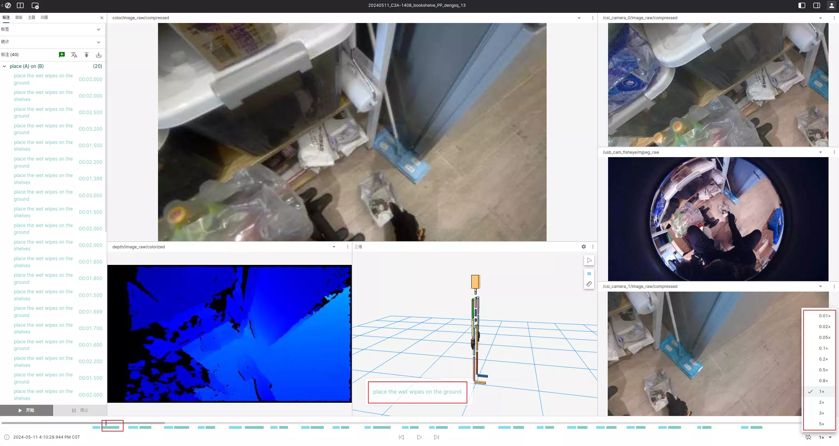This screenshot has width=839, height=446.
Task: Click the translate annotations icon
Action: coord(74,55)
